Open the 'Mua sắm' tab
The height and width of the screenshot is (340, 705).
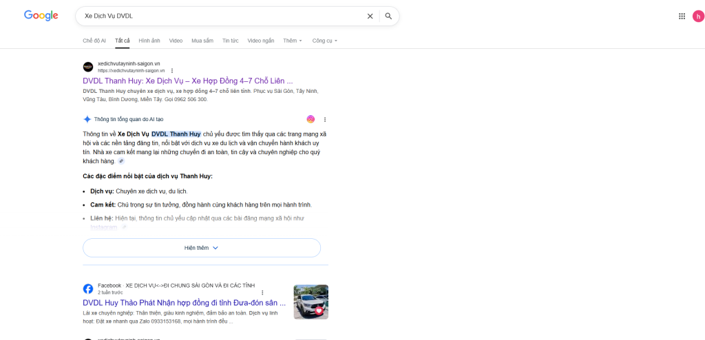(x=202, y=41)
